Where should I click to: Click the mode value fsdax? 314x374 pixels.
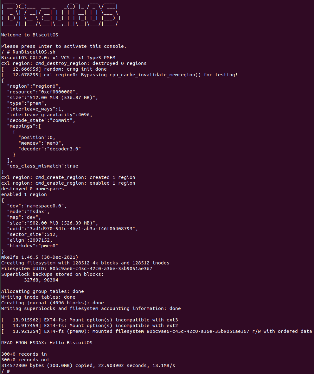pyautogui.click(x=38, y=212)
